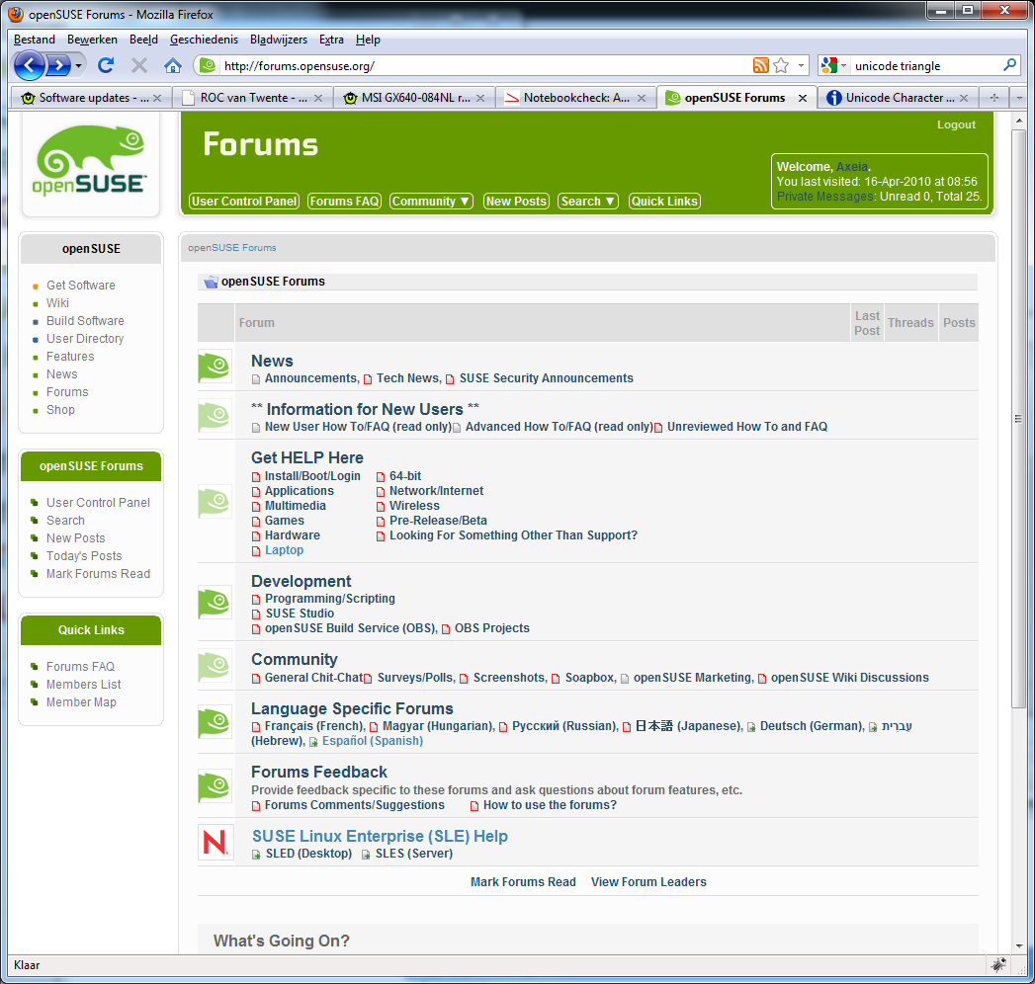Open Forums FAQ from the header bar
Viewport: 1035px width, 984px height.
pyautogui.click(x=345, y=202)
